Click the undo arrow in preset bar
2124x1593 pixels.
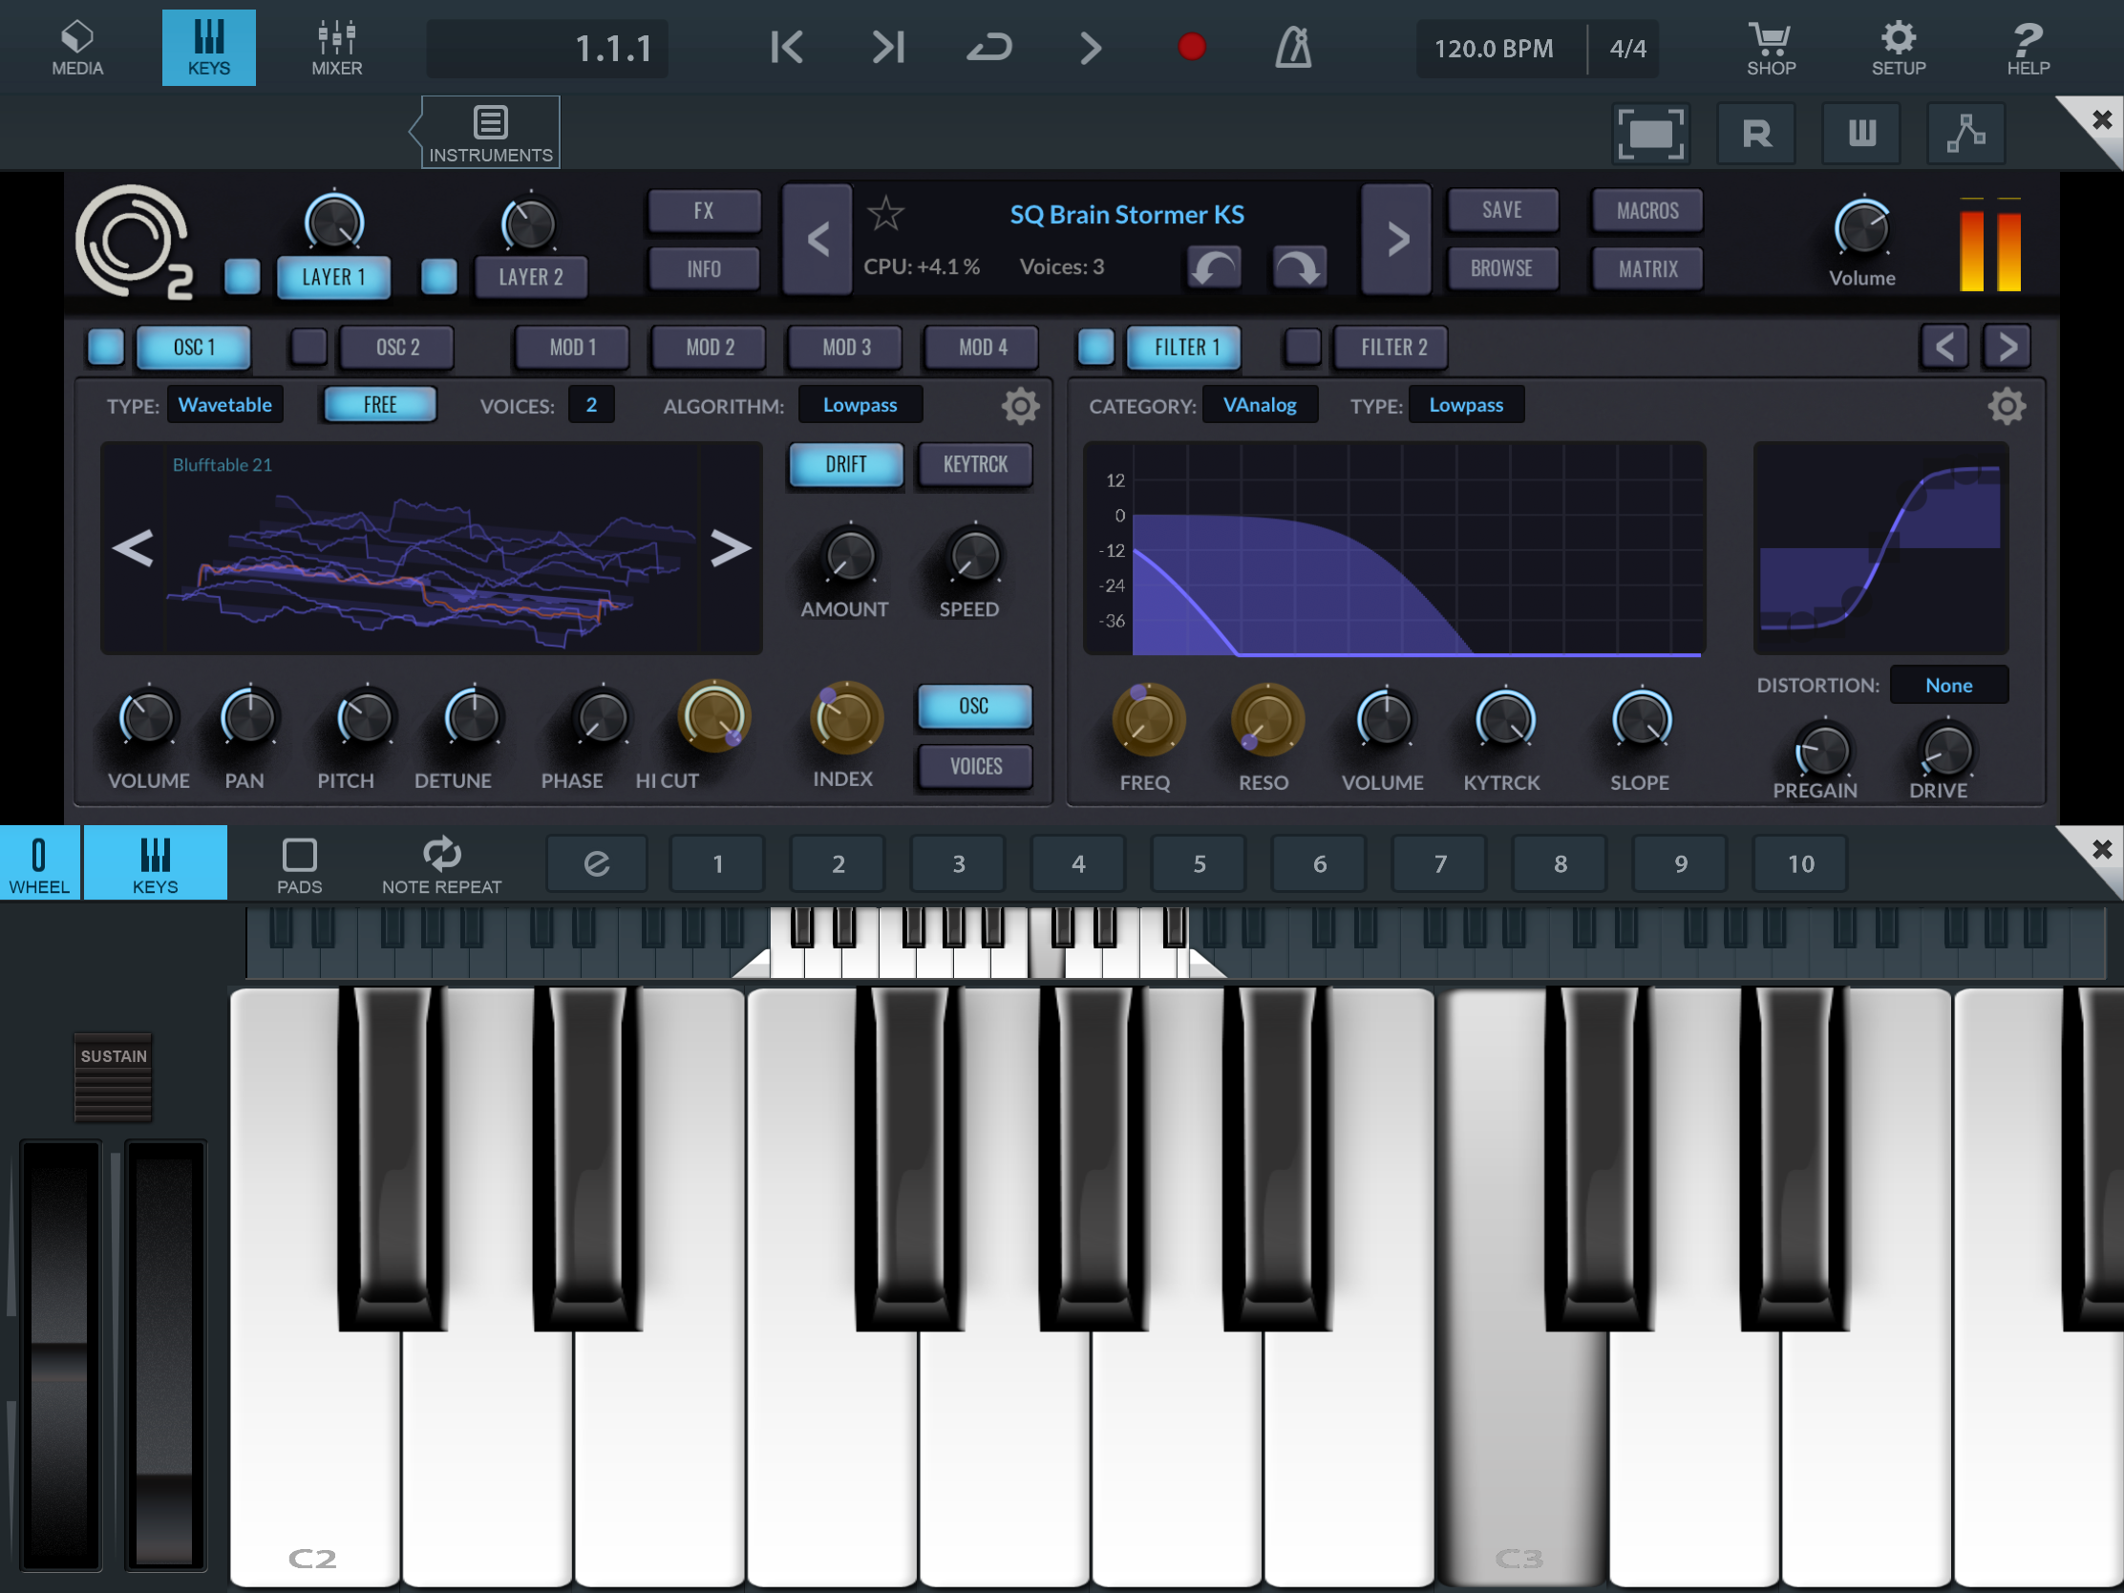tap(1214, 268)
